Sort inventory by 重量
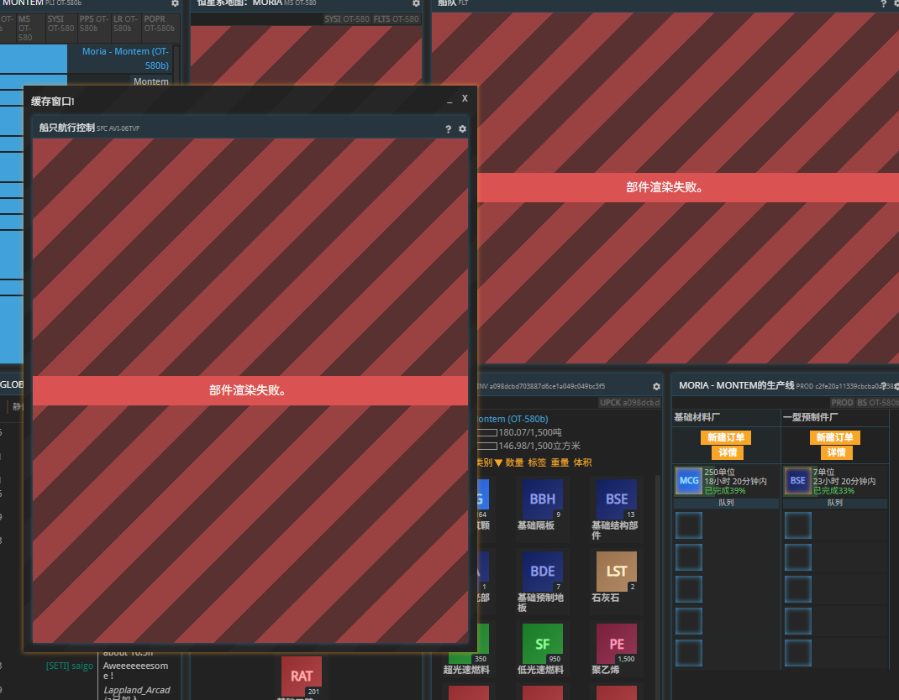899x700 pixels. pos(560,462)
